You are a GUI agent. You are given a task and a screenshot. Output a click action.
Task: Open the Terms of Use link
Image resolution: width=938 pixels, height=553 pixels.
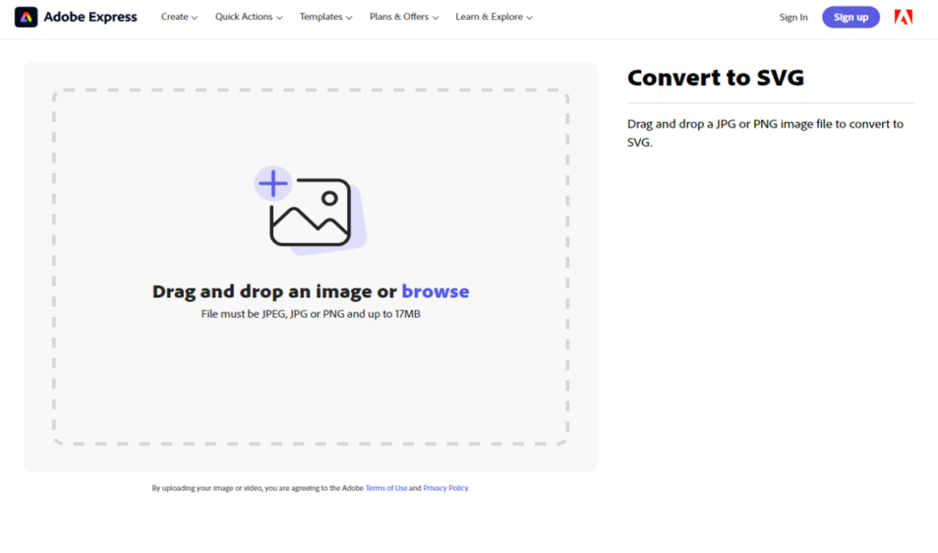click(386, 488)
